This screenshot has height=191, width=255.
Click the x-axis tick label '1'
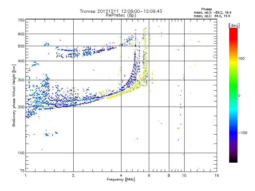(x=25, y=175)
